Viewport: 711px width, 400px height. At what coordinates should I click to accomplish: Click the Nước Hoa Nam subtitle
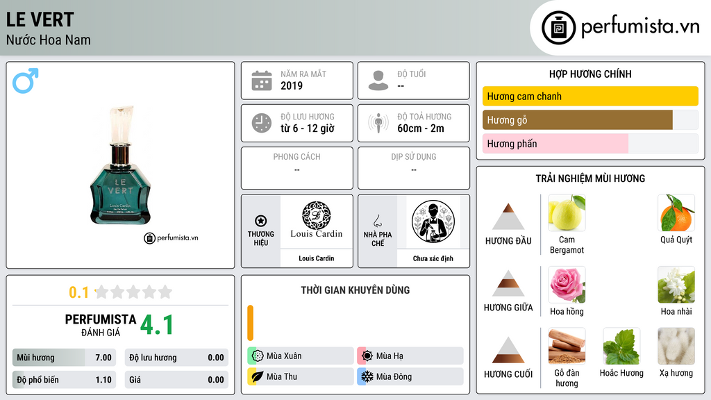coord(48,40)
